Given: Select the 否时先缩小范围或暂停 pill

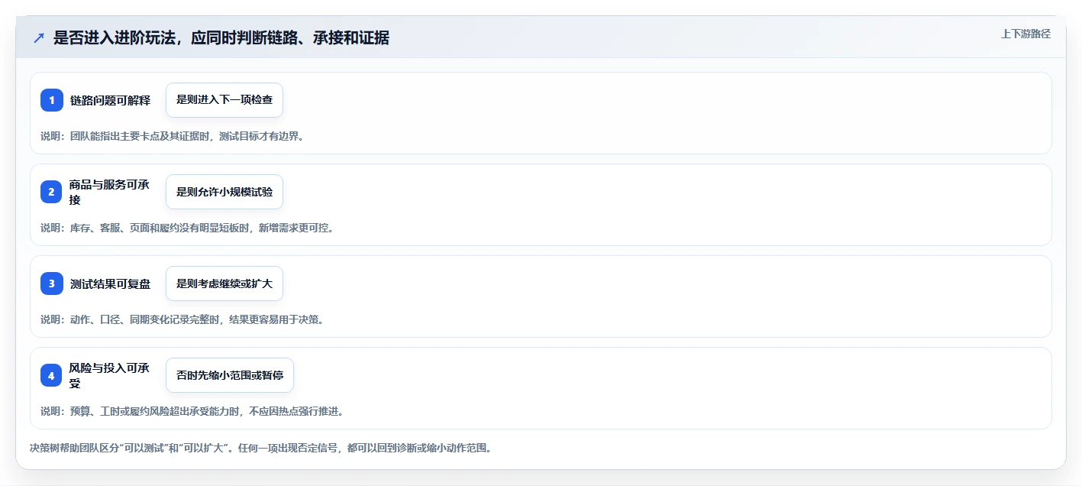Looking at the screenshot, I should 230,375.
